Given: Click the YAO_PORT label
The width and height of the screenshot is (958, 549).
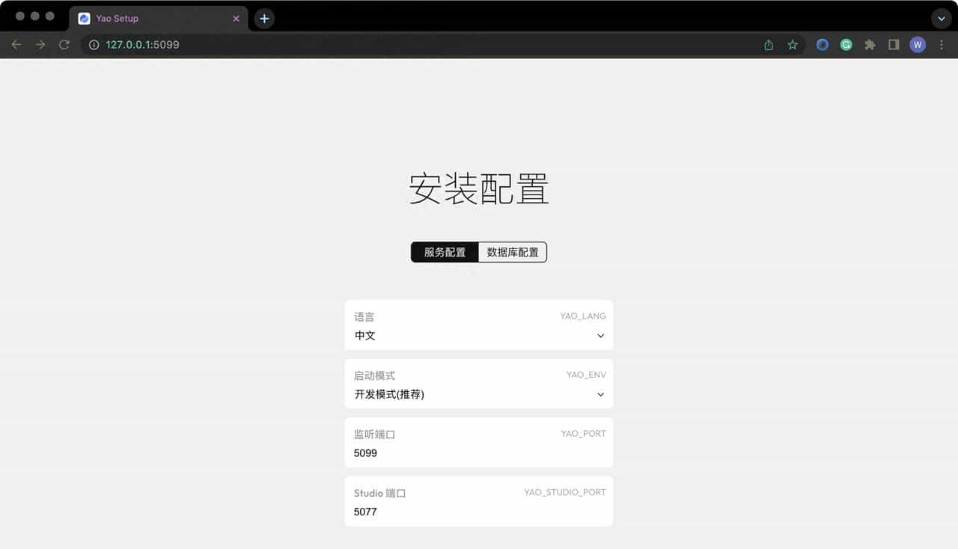Looking at the screenshot, I should (x=584, y=434).
